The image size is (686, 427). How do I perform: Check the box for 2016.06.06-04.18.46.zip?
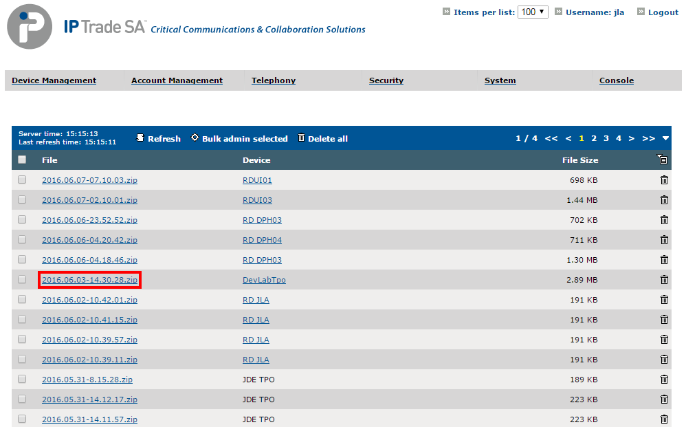(x=22, y=259)
